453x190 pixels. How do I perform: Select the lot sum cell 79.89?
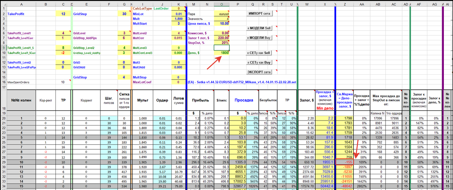(178, 186)
